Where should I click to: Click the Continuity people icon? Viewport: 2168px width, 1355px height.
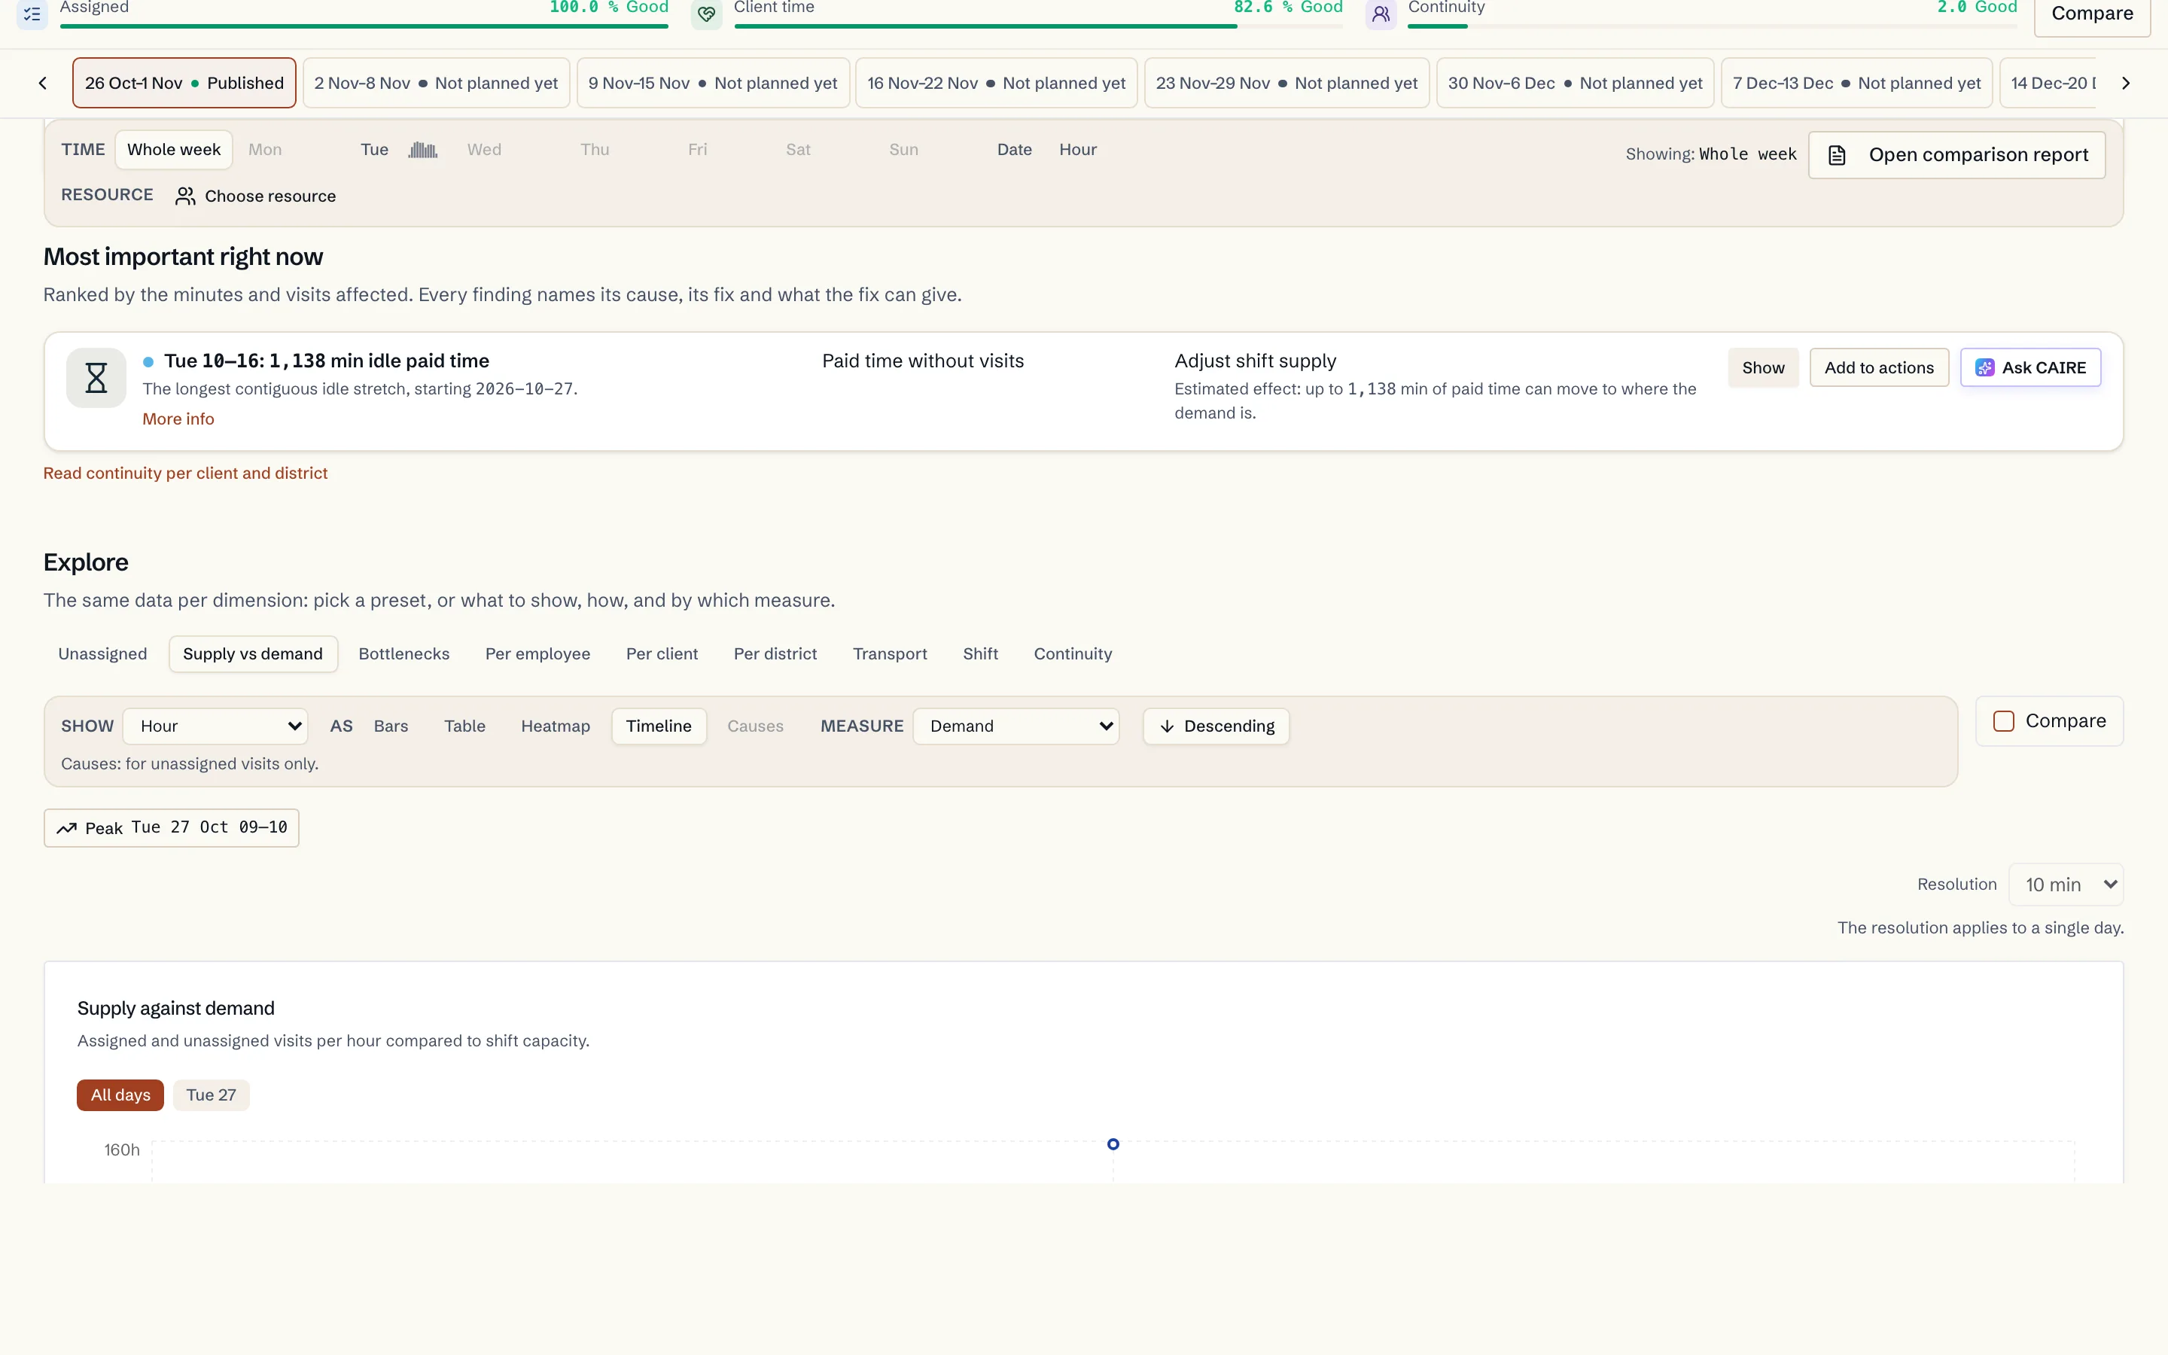point(1381,14)
